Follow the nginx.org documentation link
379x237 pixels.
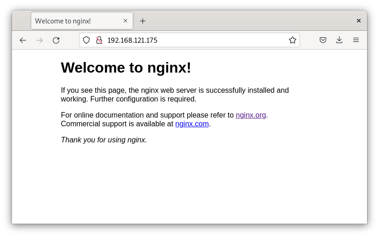pyautogui.click(x=251, y=115)
